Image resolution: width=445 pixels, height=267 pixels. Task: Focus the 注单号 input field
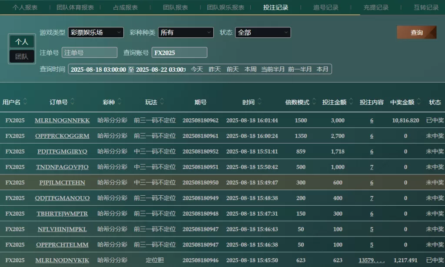click(x=90, y=53)
